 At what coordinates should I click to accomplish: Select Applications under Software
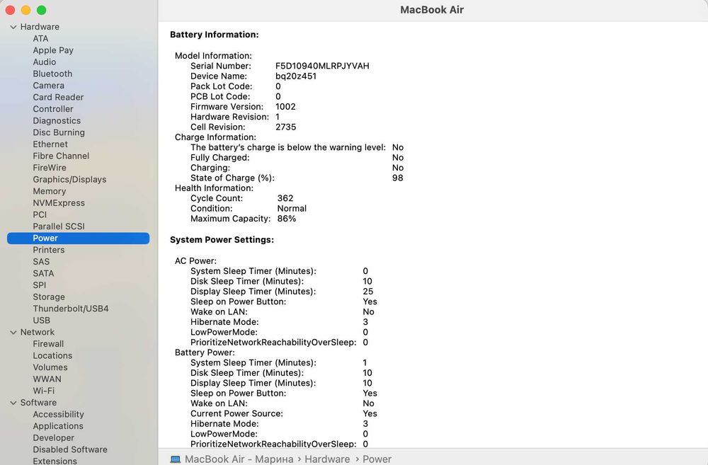58,426
